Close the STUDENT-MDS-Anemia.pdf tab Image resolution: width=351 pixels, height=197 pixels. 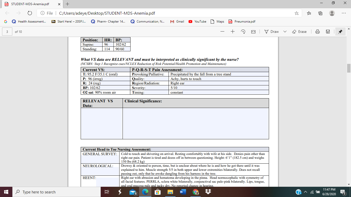click(x=59, y=4)
